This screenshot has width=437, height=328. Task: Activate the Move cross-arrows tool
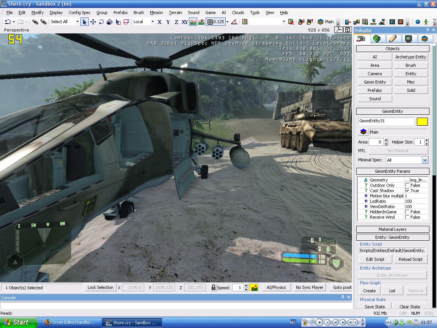coord(93,22)
